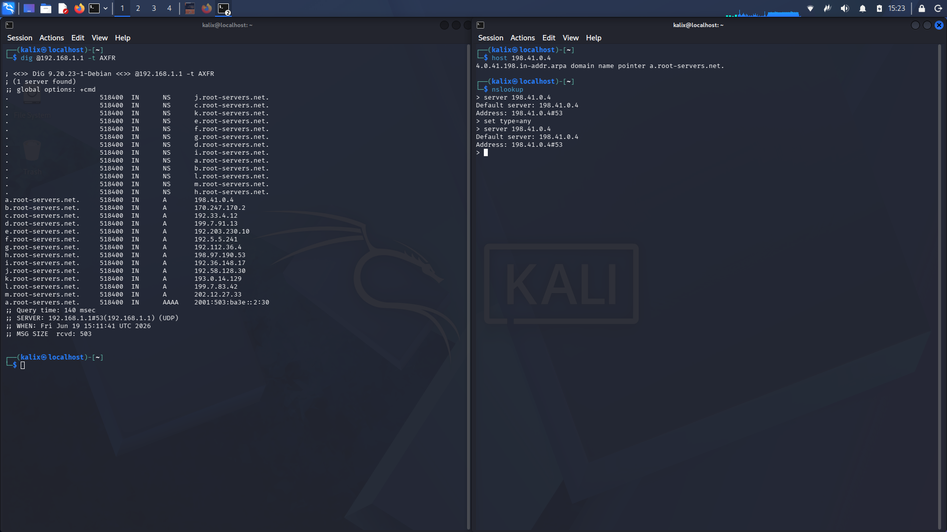The width and height of the screenshot is (947, 532).
Task: Click the 'host 198.41.0.4' command
Action: tap(521, 58)
